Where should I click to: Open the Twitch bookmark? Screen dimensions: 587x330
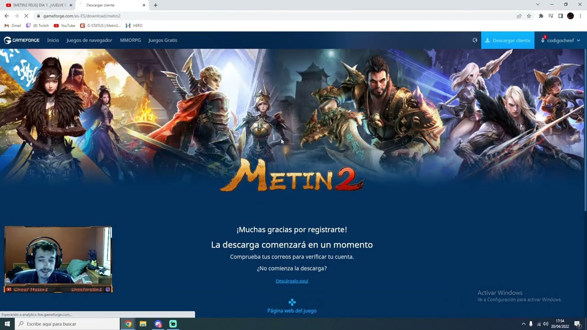(x=38, y=26)
